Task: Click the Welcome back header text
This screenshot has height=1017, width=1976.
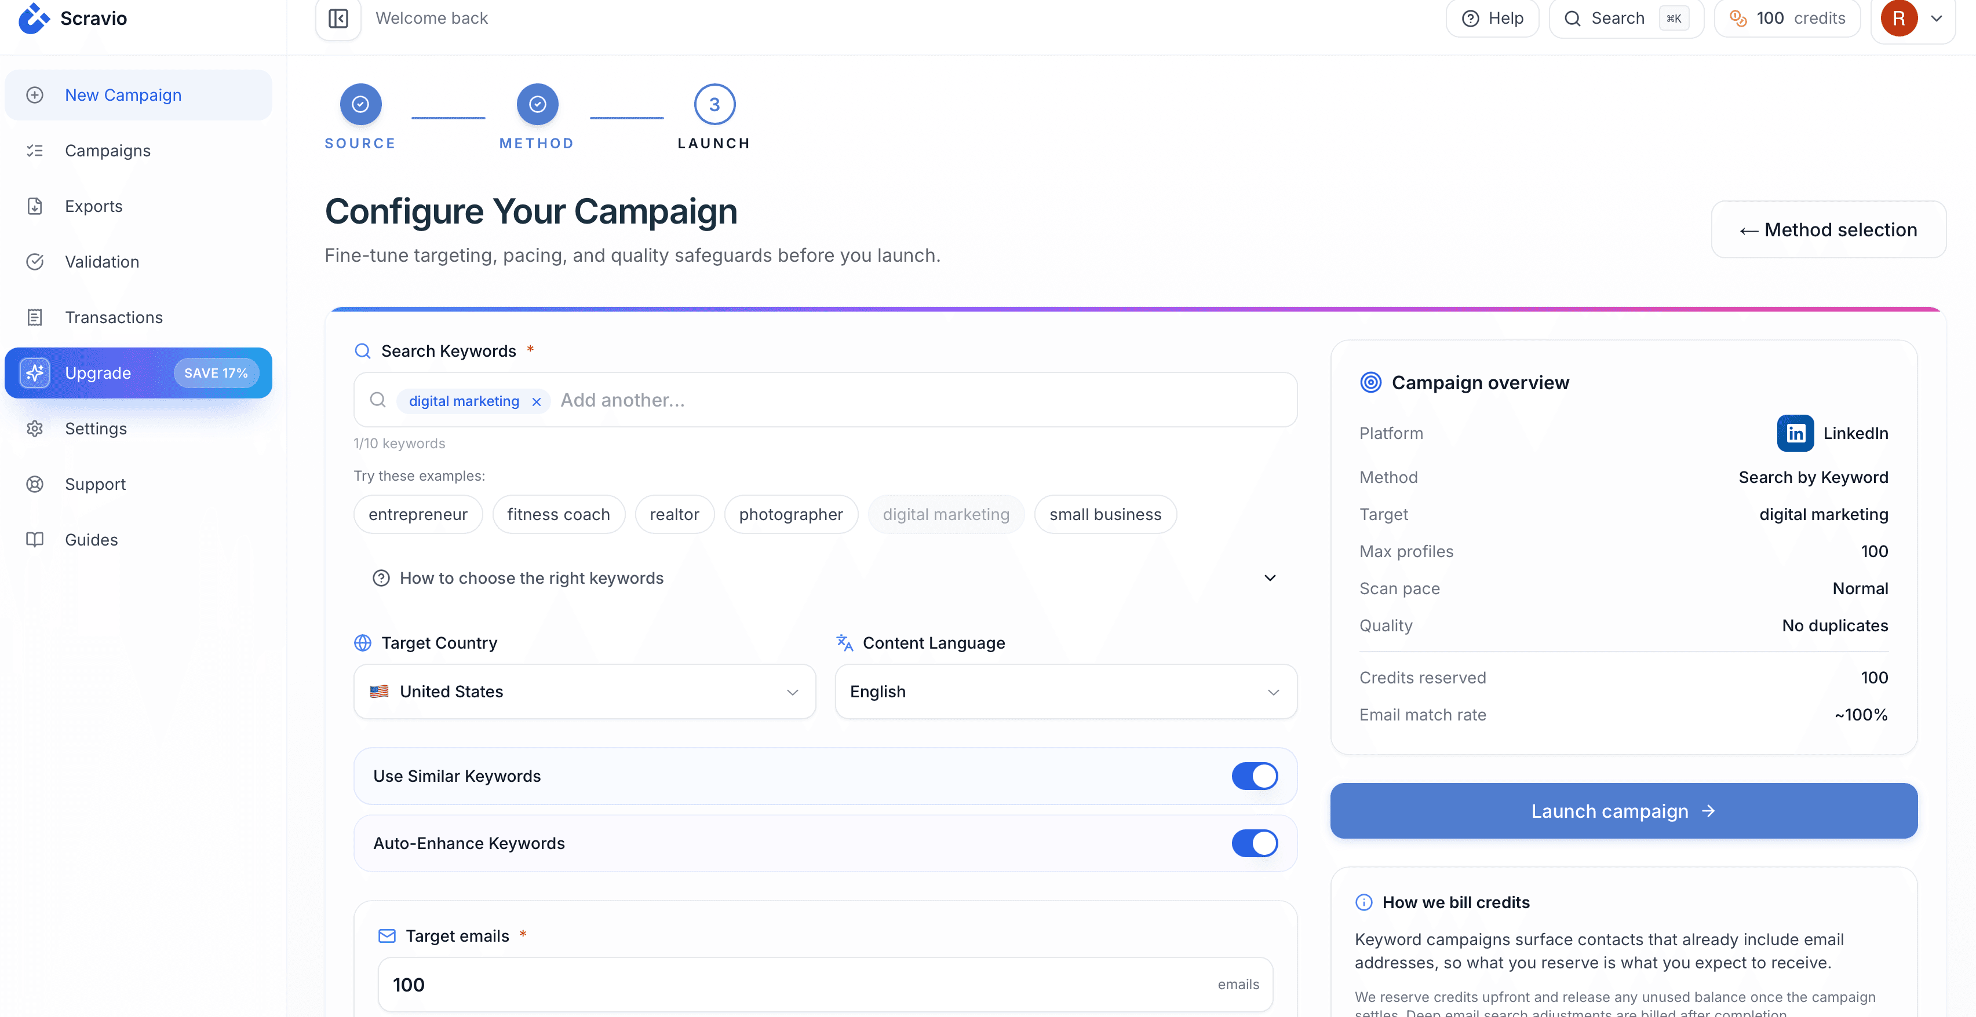Action: point(432,19)
